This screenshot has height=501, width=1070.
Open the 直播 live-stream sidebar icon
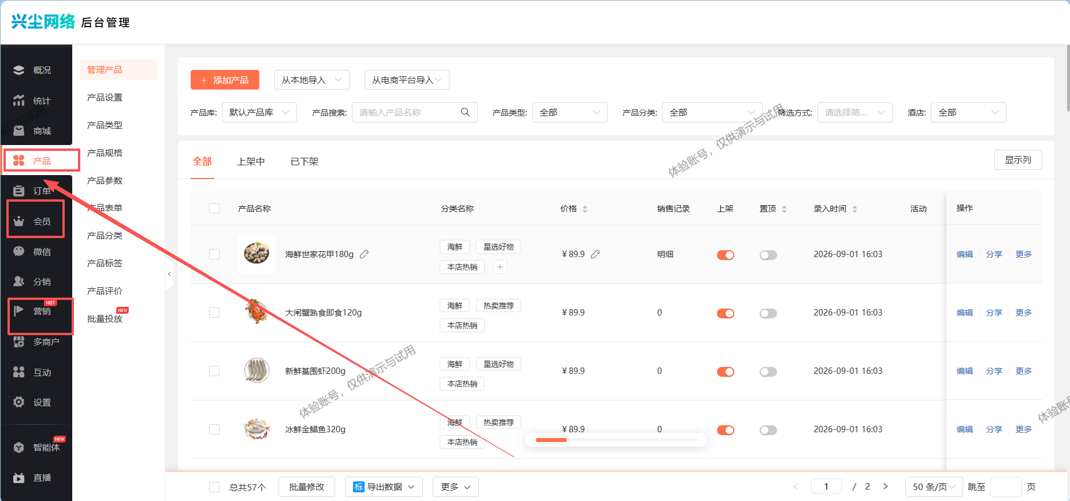coord(19,478)
